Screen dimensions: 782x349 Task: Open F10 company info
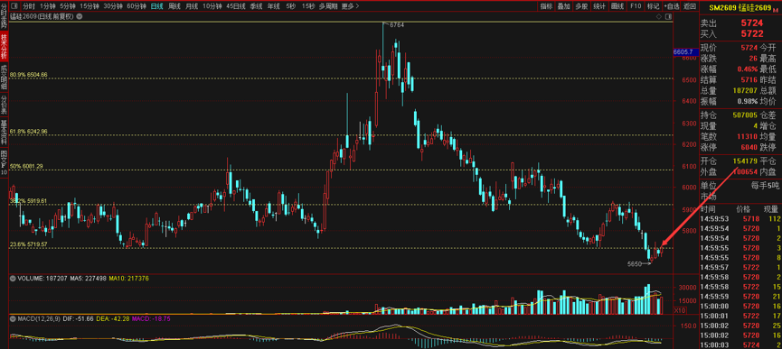(635, 6)
